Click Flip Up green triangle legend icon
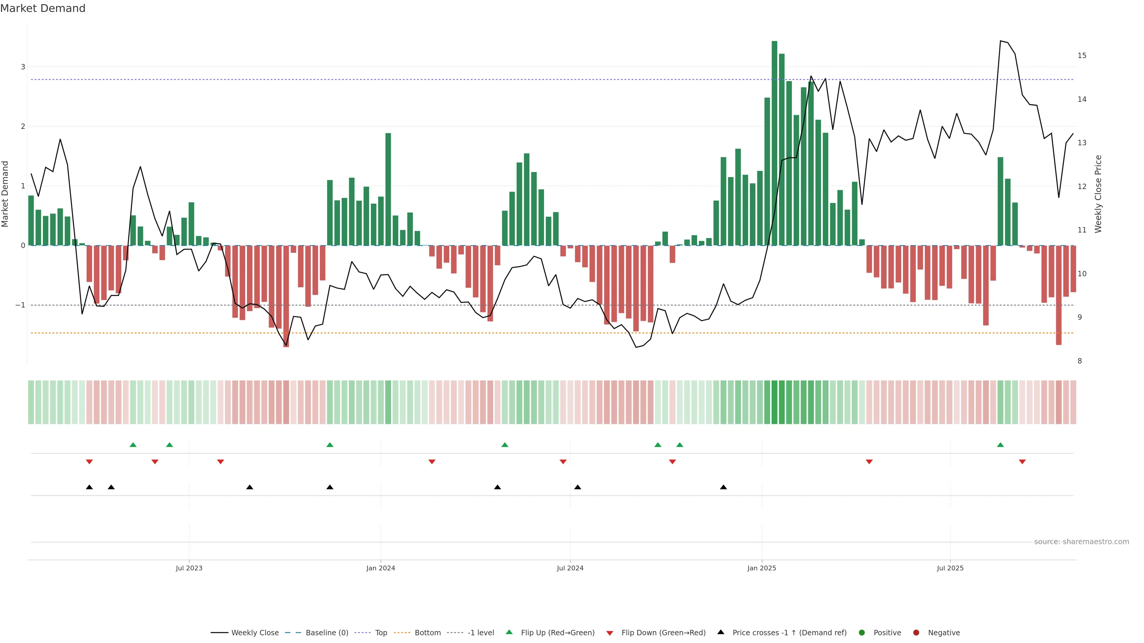The height and width of the screenshot is (643, 1144). pos(509,632)
